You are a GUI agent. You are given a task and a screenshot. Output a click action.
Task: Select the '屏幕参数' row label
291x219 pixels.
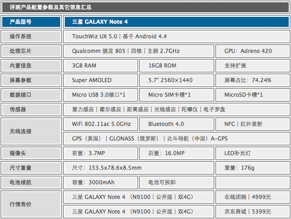[31, 80]
